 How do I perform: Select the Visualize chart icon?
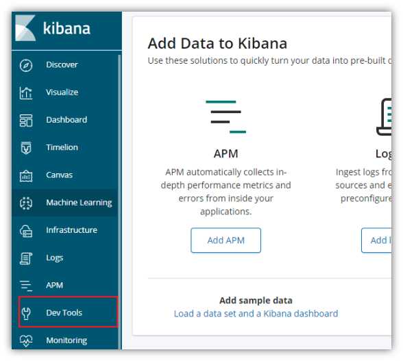pos(26,92)
